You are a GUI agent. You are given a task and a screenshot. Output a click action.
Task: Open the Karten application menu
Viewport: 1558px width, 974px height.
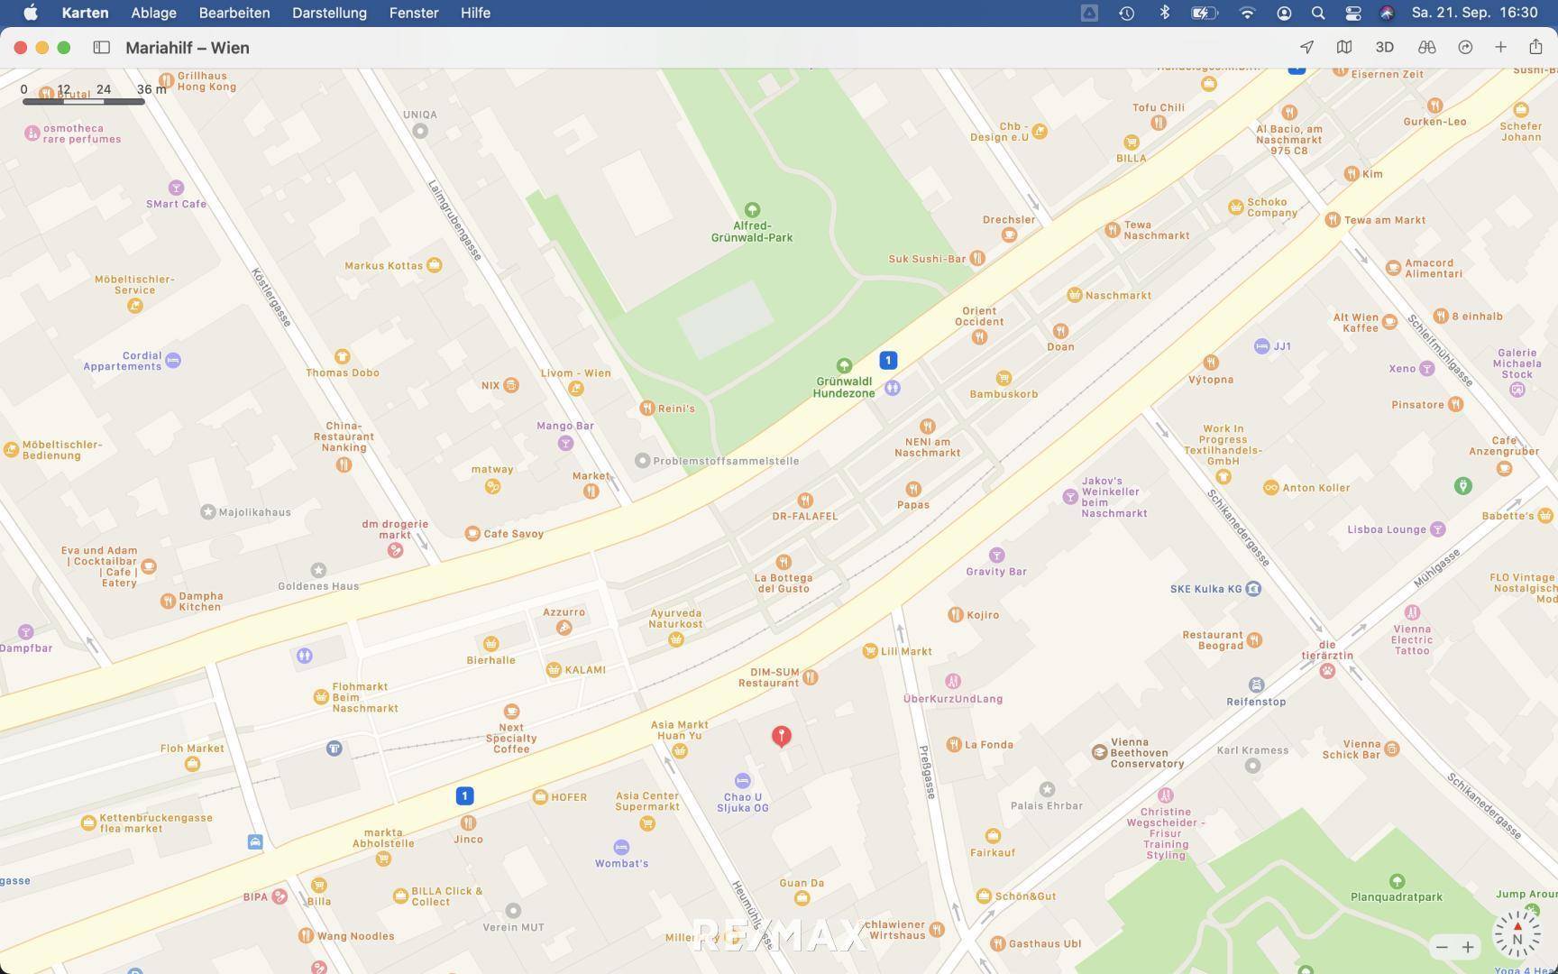(85, 13)
